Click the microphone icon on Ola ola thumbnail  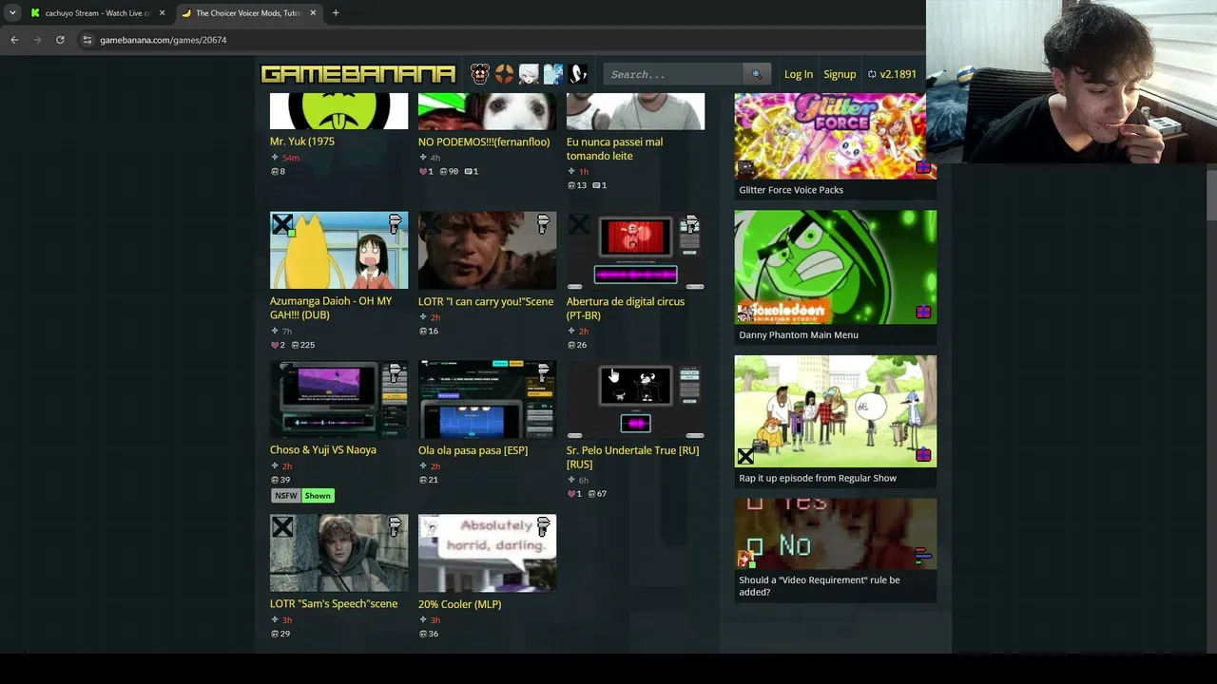point(544,373)
